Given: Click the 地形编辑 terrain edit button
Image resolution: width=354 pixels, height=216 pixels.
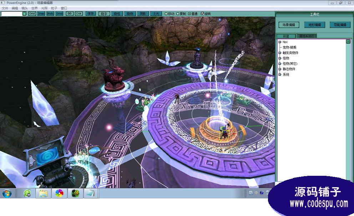Looking at the screenshot, I should (x=314, y=25).
